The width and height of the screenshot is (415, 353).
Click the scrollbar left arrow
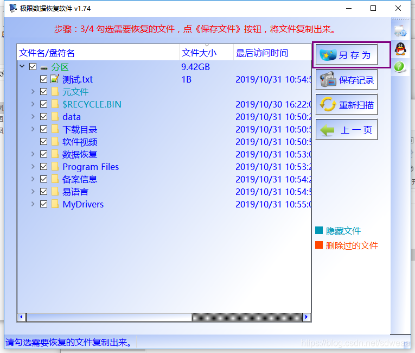(x=21, y=317)
